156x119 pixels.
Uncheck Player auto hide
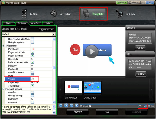click(x=32, y=56)
